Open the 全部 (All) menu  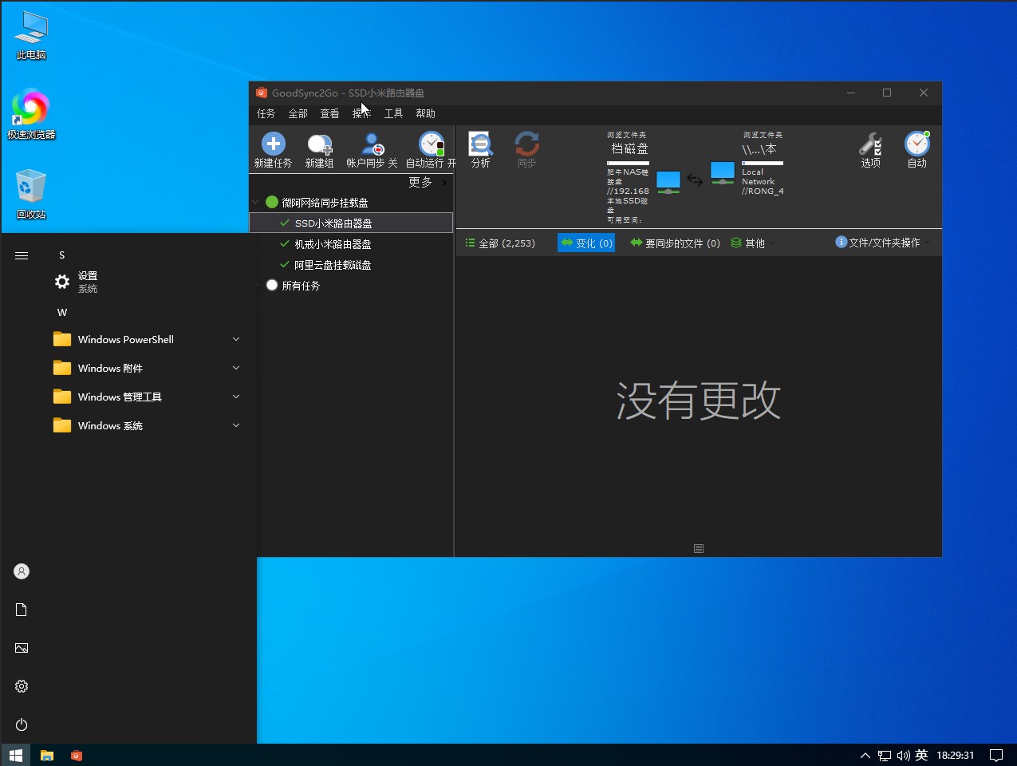pos(298,114)
